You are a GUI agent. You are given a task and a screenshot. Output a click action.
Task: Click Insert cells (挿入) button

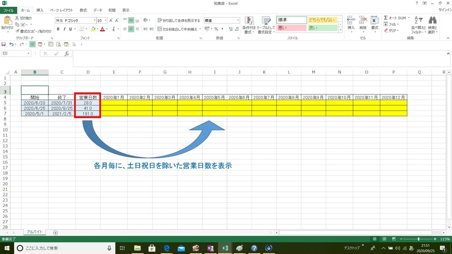351,24
